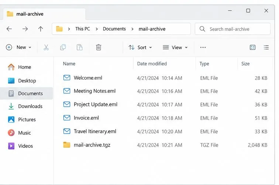Click Documents in the breadcrumb path
The height and width of the screenshot is (185, 279).
coord(114,29)
